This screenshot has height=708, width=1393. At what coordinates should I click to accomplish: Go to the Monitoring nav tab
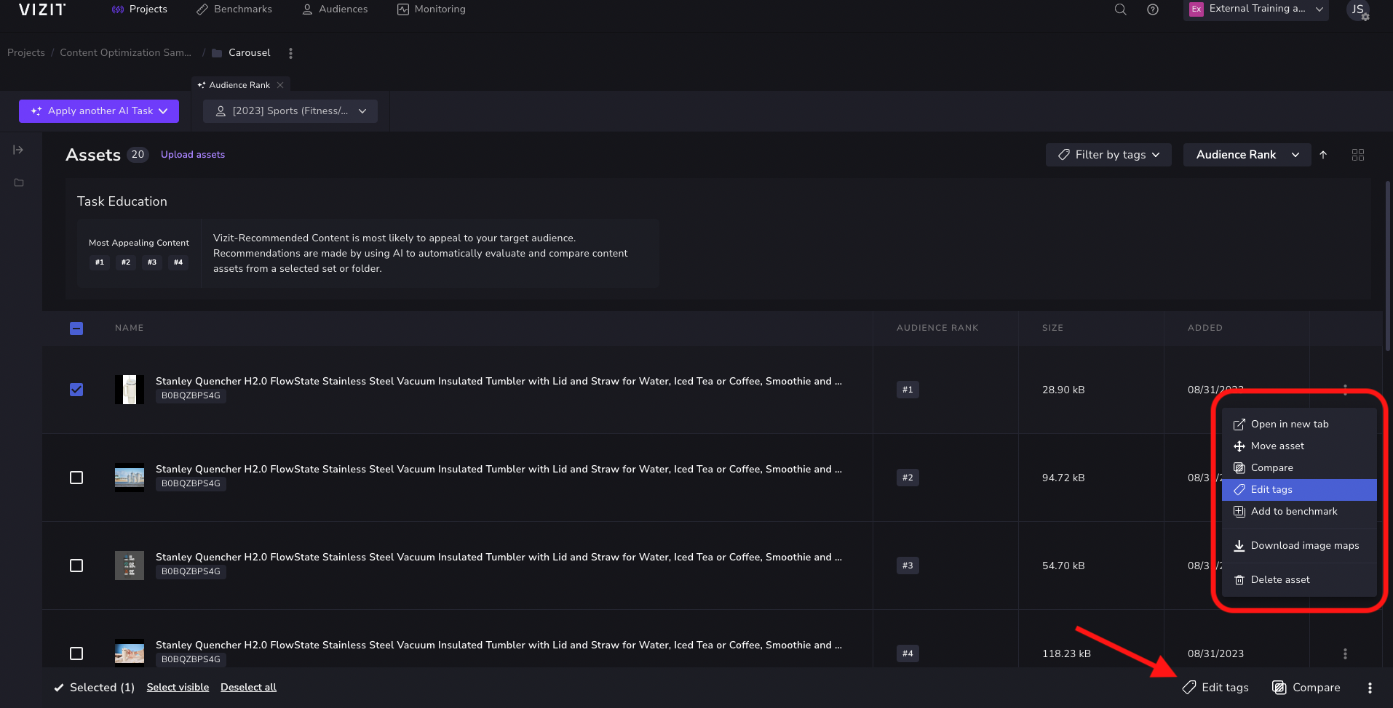[x=432, y=9]
